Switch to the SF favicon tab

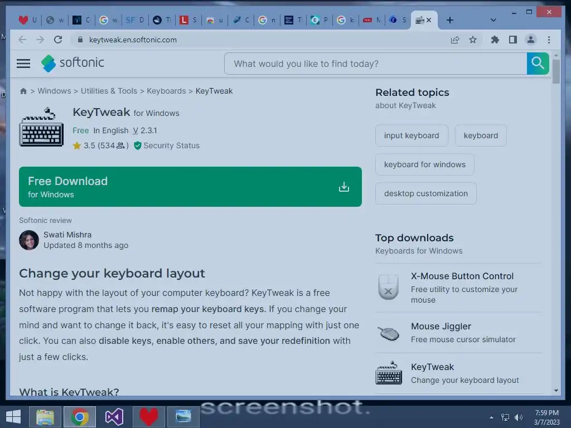(x=134, y=20)
